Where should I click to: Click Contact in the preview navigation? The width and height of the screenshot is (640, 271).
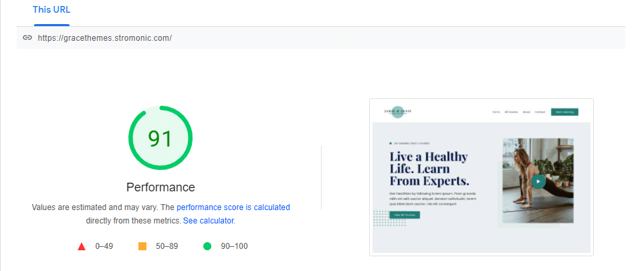point(540,112)
